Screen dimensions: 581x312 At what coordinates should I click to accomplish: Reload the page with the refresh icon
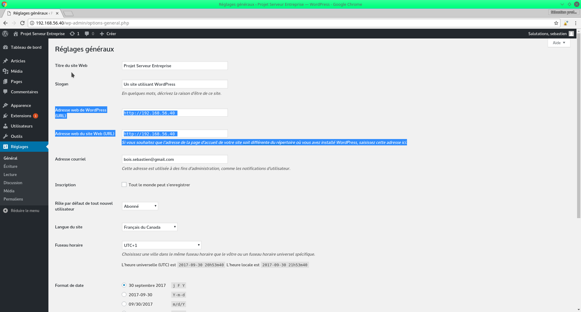[22, 23]
